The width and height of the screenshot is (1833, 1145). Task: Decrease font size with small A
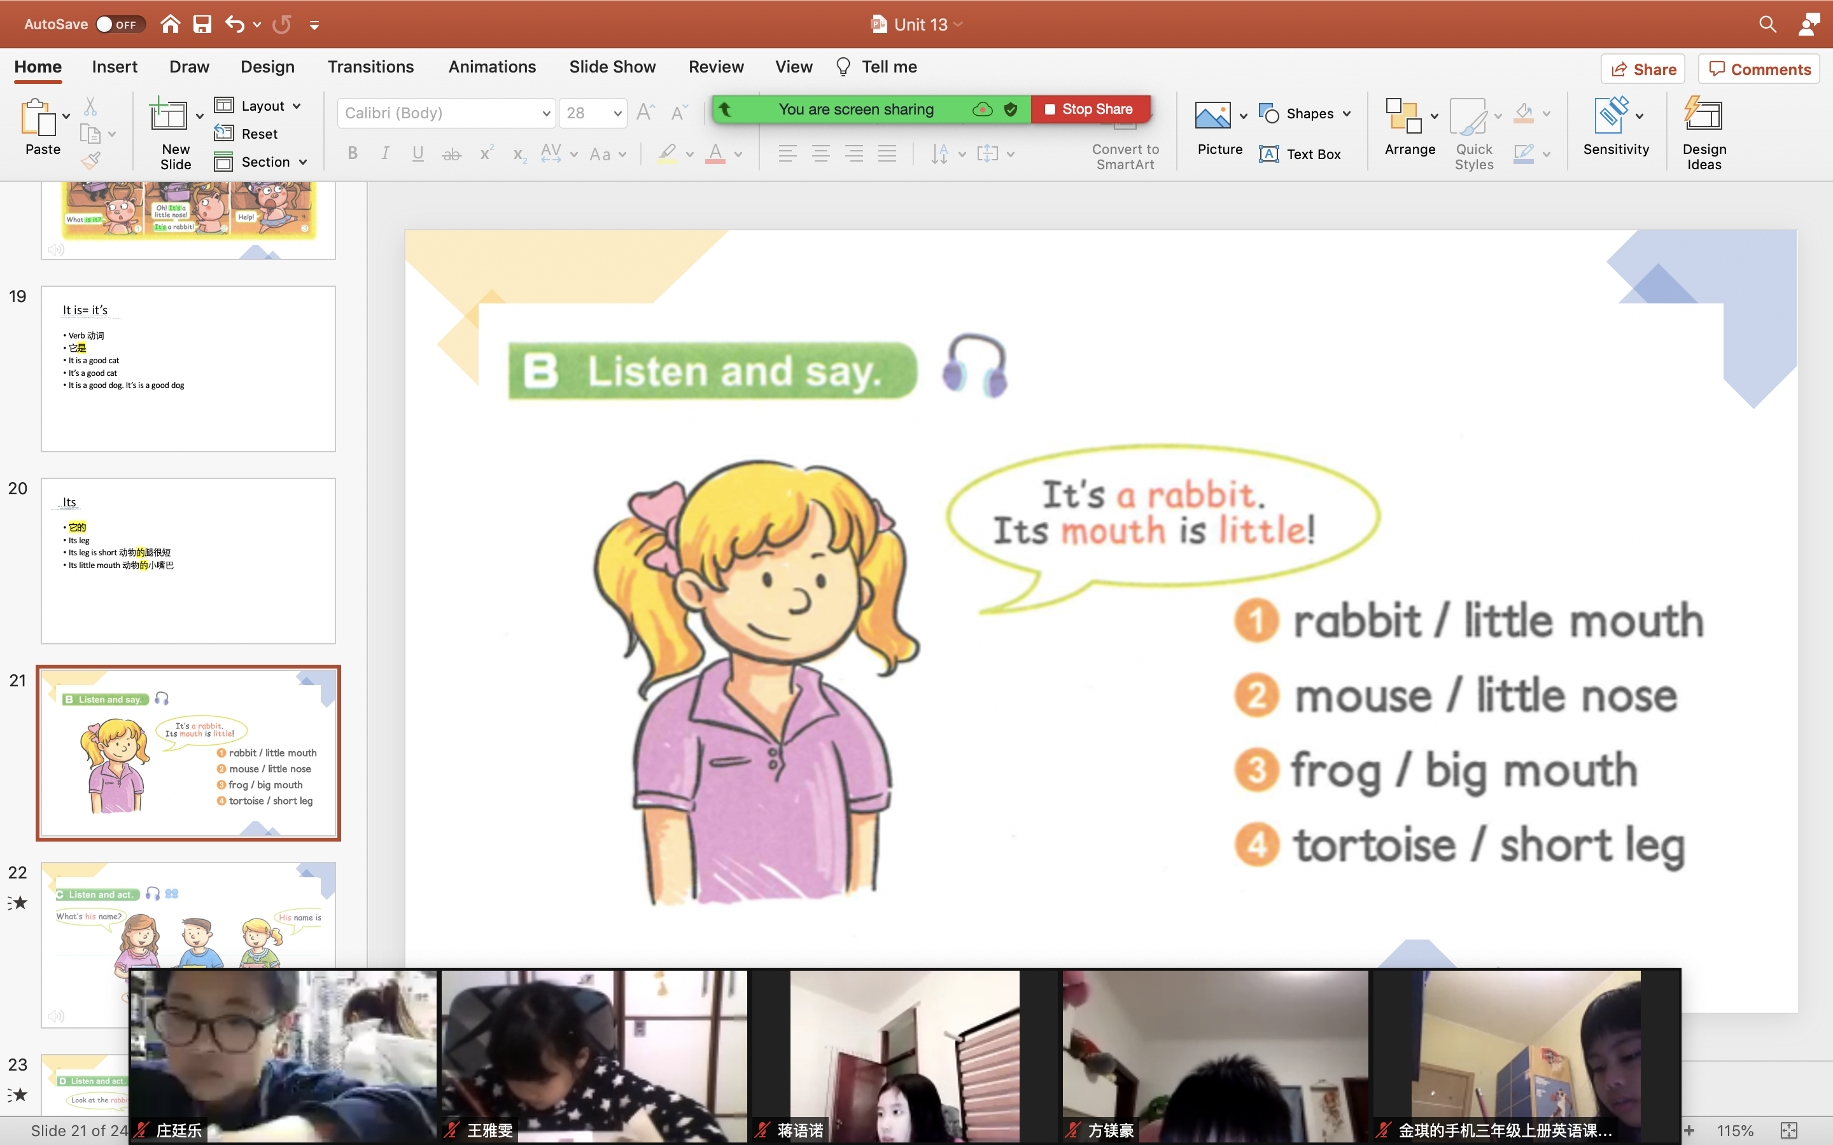tap(680, 113)
